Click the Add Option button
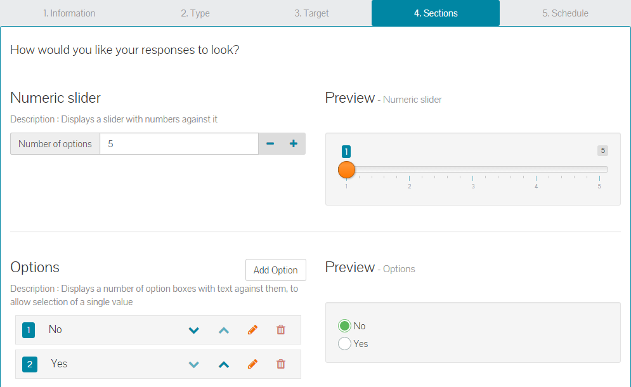This screenshot has width=631, height=387. click(276, 270)
